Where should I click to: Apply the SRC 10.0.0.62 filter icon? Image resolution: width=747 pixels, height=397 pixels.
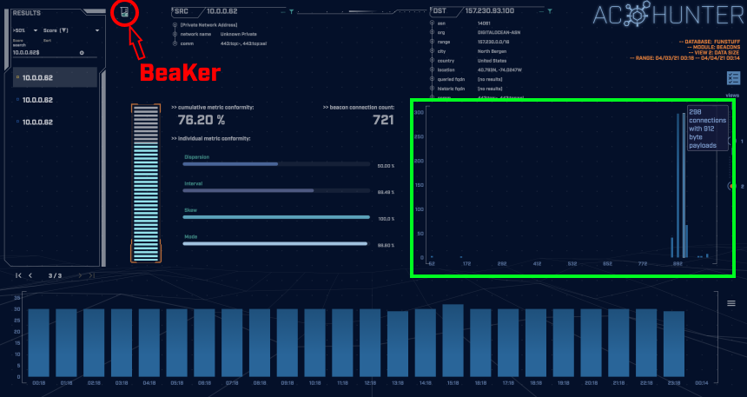(291, 11)
